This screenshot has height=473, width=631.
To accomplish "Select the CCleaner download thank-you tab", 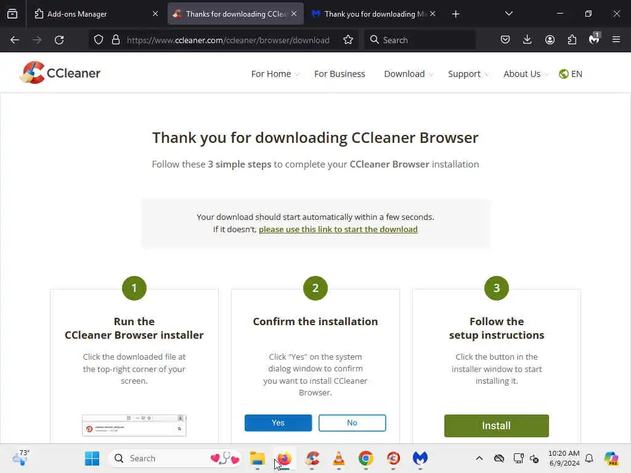I will (x=235, y=14).
